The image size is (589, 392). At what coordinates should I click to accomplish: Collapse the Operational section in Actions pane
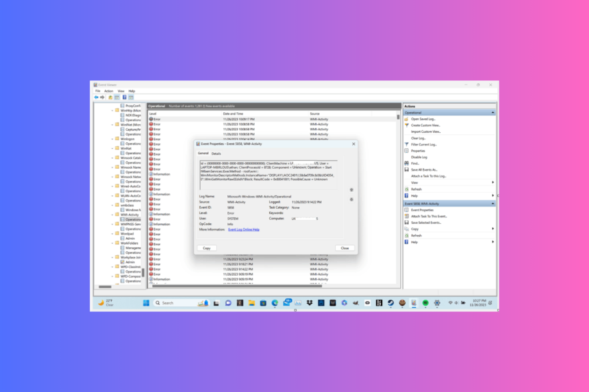tap(493, 112)
